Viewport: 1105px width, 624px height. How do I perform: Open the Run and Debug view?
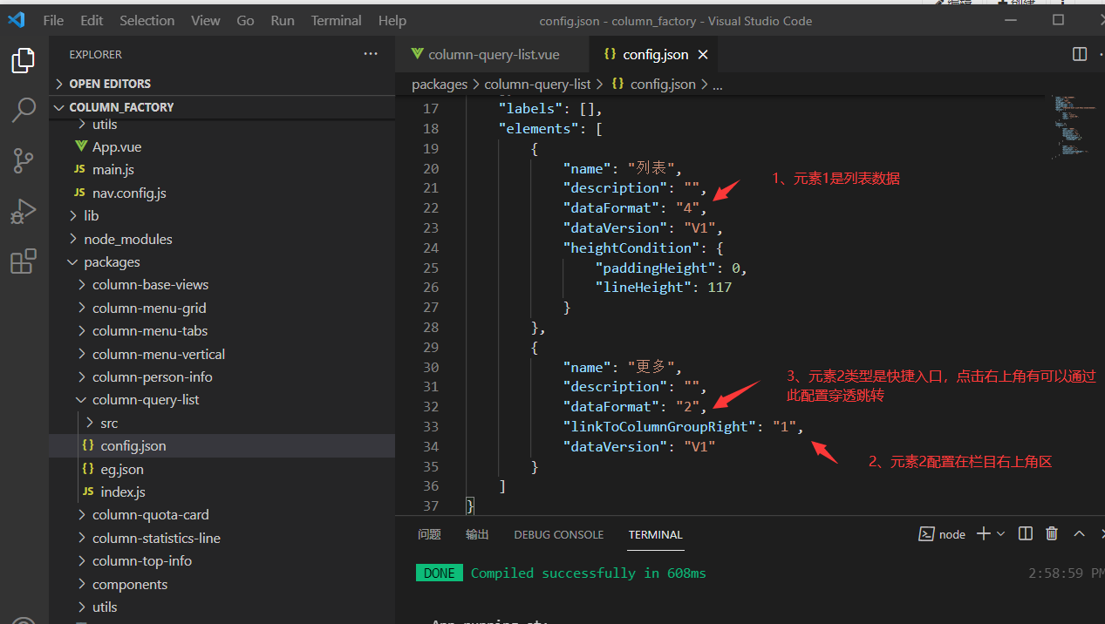click(24, 211)
